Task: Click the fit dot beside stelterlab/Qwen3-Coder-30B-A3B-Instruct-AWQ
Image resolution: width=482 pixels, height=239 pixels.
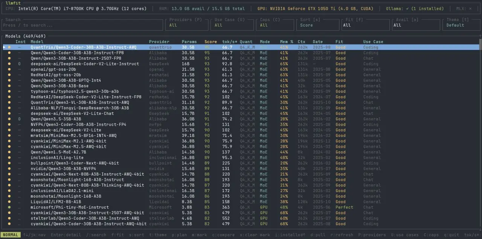Action: 9,218
